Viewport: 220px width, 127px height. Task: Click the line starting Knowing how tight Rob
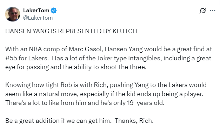106,85
